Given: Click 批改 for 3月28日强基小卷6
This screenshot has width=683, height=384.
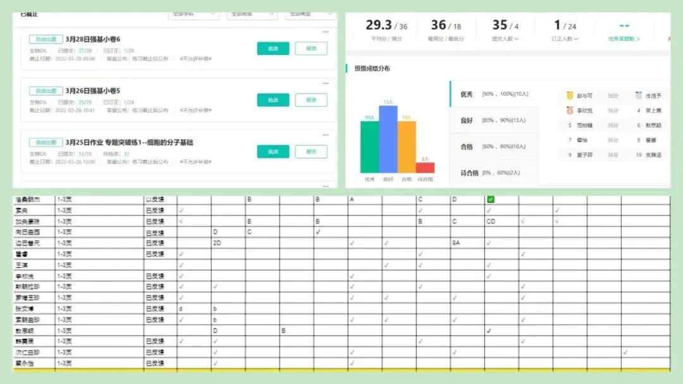Looking at the screenshot, I should click(273, 48).
